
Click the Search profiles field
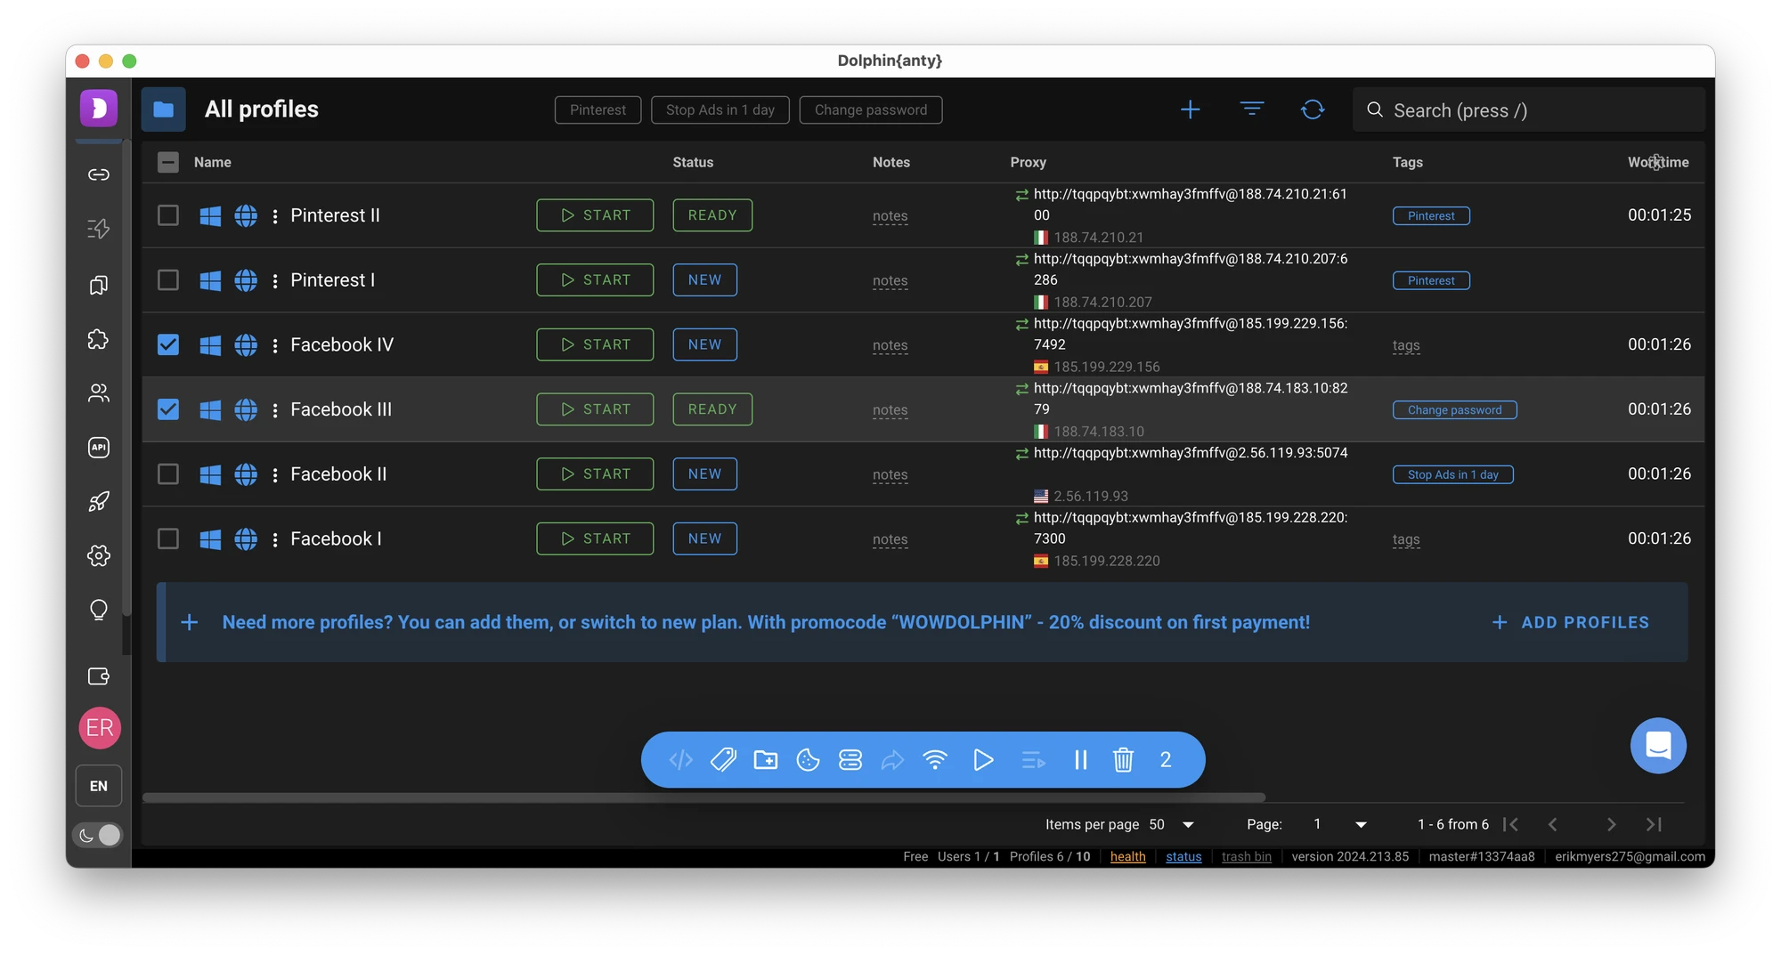click(x=1528, y=110)
